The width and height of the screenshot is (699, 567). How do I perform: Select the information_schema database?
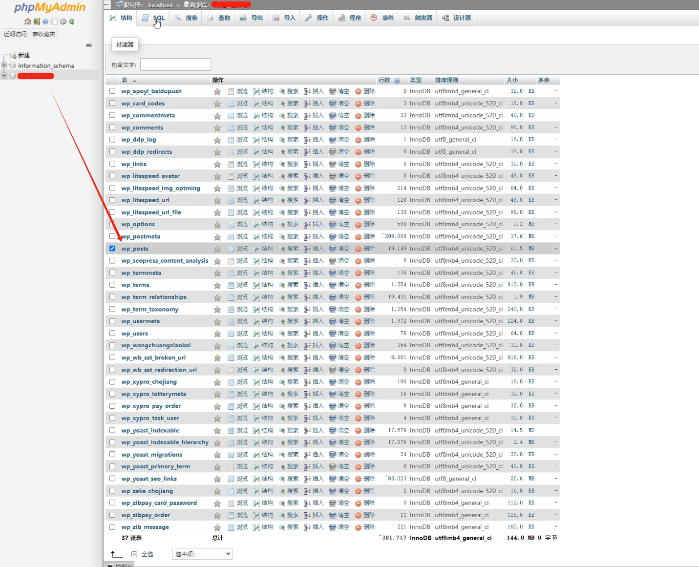[x=46, y=65]
